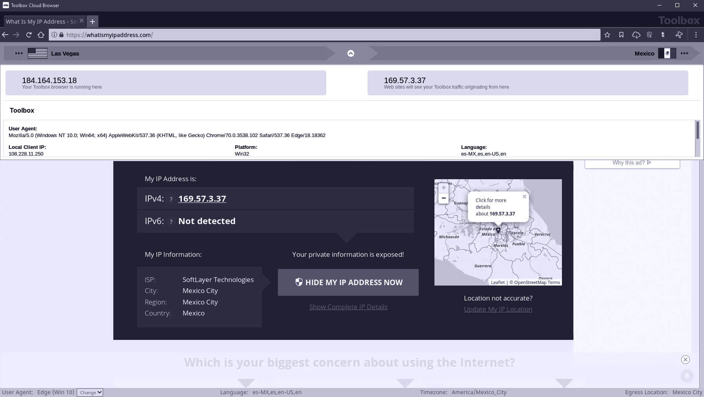Open the bookmarks ribbon icon

(x=621, y=35)
